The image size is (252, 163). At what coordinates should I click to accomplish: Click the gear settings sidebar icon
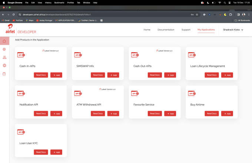(4, 49)
